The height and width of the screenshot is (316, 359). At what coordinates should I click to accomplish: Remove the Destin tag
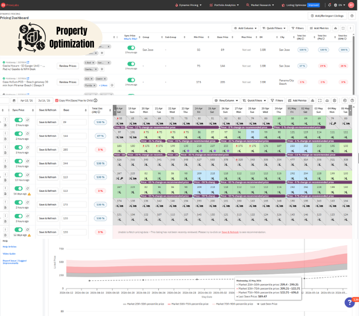(x=105, y=79)
